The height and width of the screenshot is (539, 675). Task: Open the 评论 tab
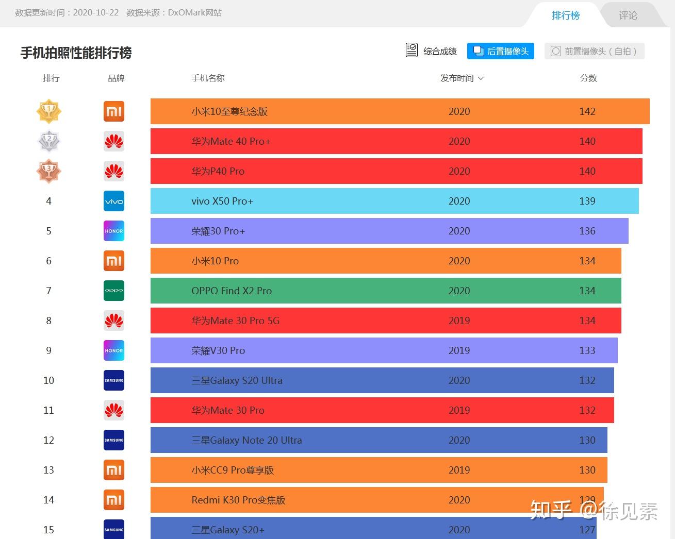[628, 15]
